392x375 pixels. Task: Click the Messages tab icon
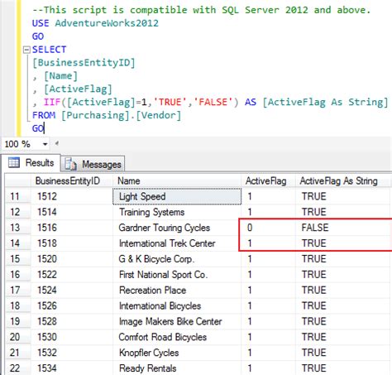tap(70, 164)
